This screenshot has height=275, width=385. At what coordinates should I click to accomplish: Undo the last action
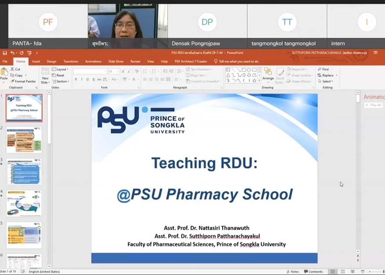[x=12, y=53]
